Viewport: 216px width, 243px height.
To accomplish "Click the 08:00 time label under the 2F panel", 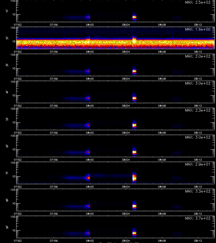I will [x=90, y=52].
